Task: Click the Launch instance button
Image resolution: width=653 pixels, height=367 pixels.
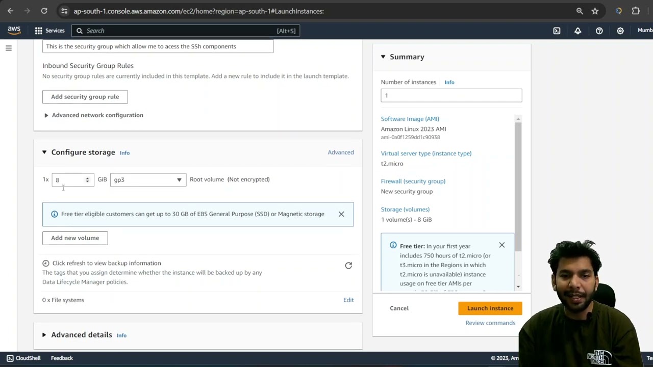Action: pos(490,308)
